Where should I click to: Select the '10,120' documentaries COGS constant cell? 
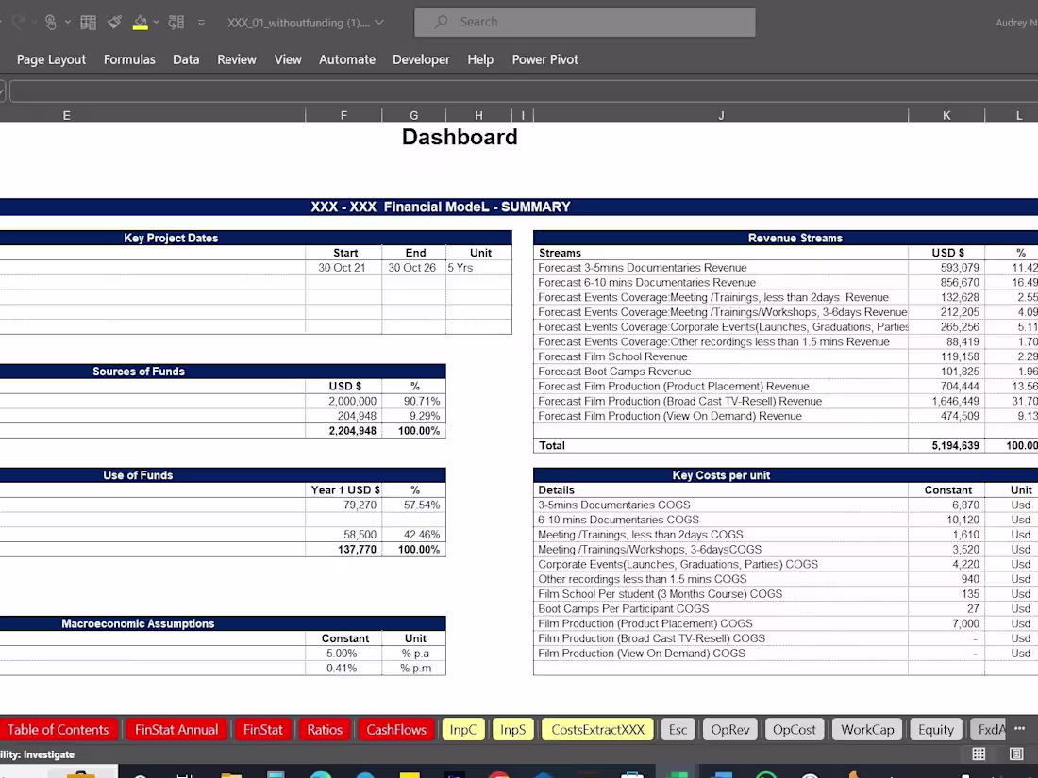click(946, 520)
